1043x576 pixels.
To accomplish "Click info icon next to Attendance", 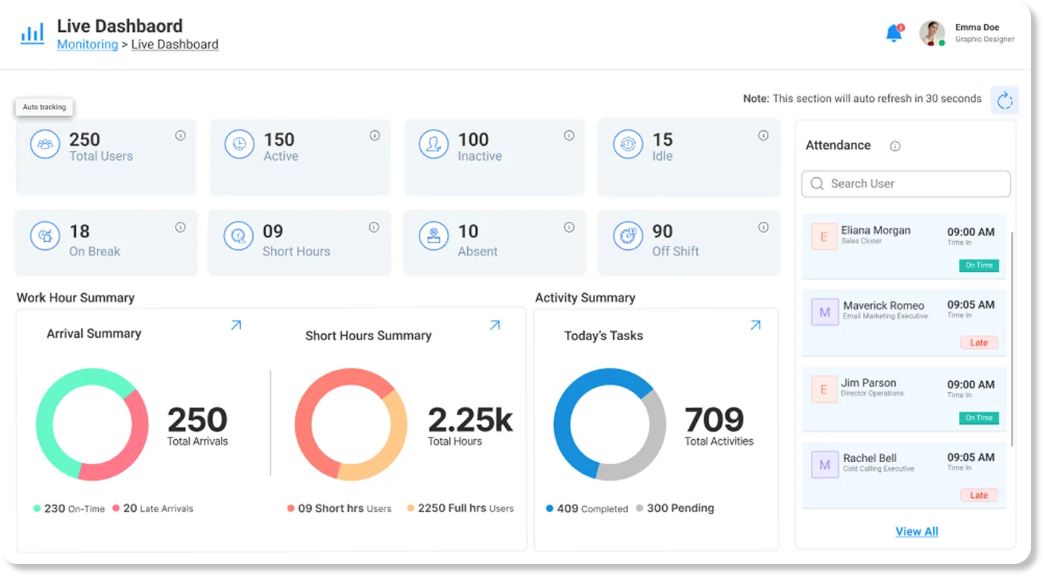I will 895,146.
